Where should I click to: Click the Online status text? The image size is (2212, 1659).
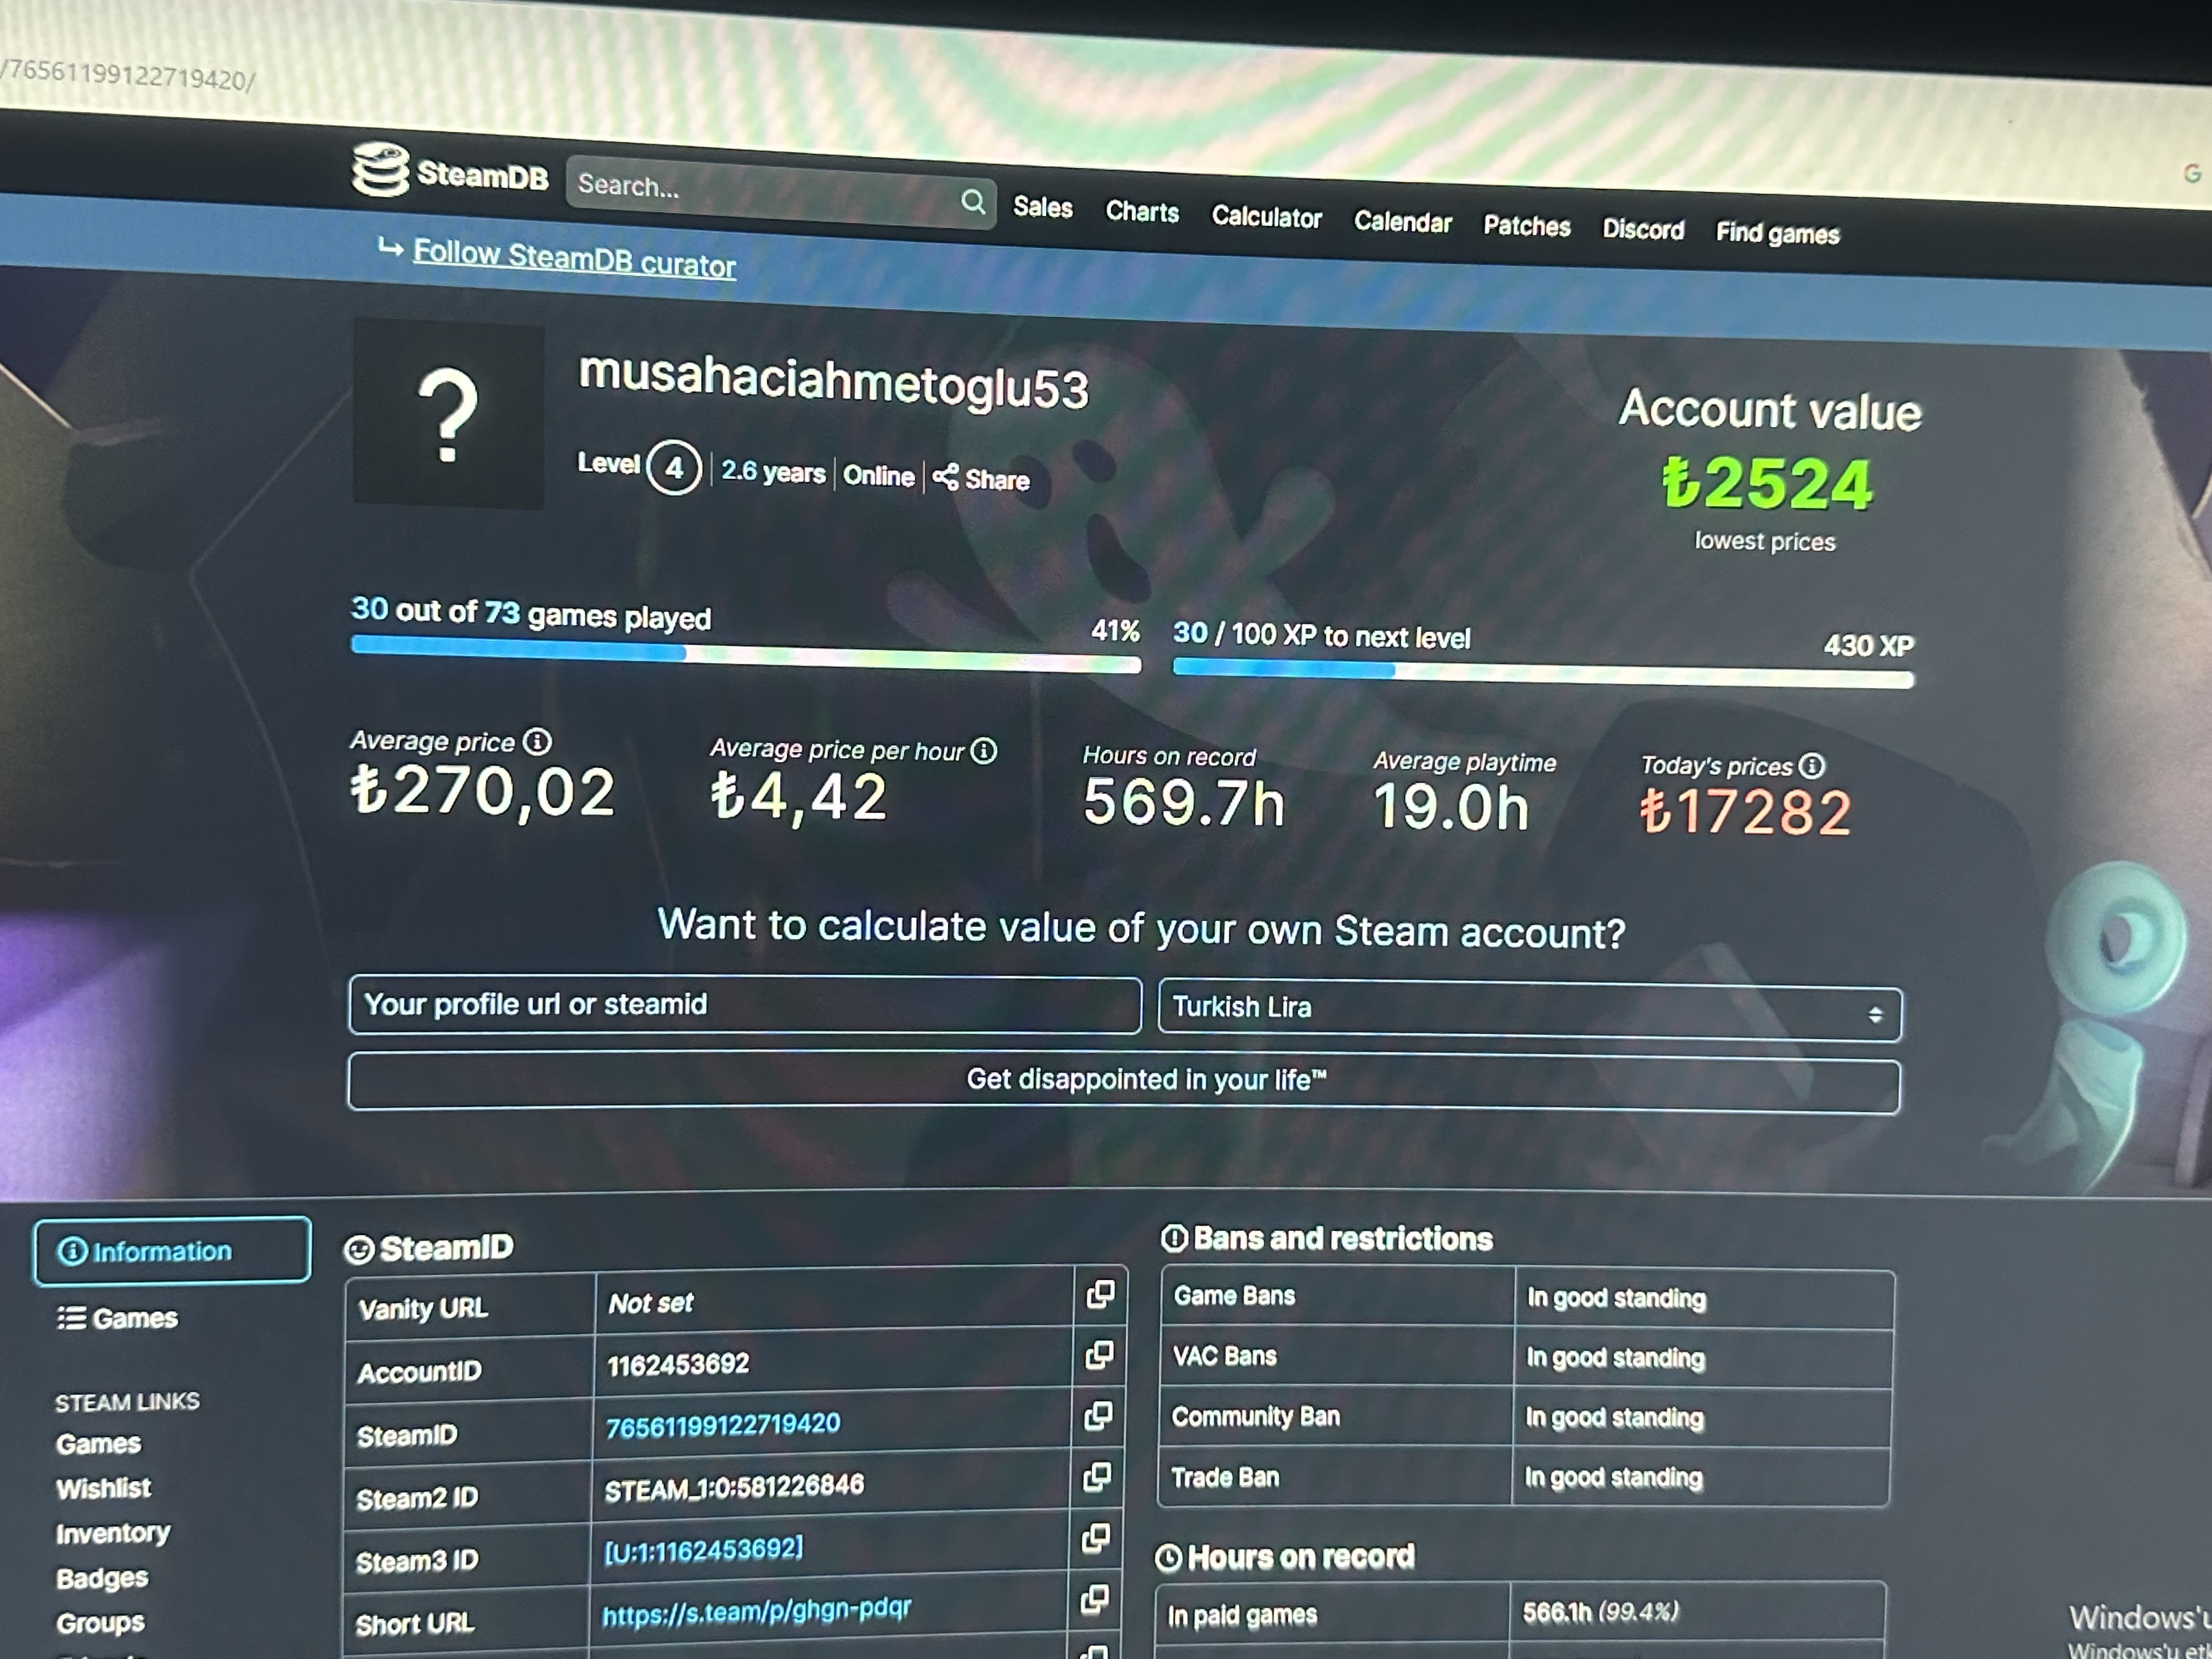pos(878,475)
